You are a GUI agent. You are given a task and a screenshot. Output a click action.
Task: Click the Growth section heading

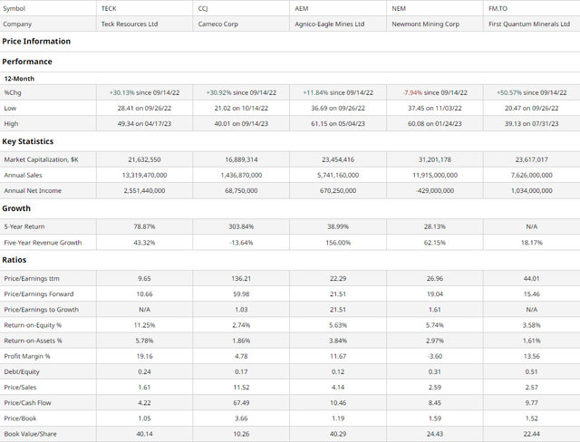(x=16, y=208)
